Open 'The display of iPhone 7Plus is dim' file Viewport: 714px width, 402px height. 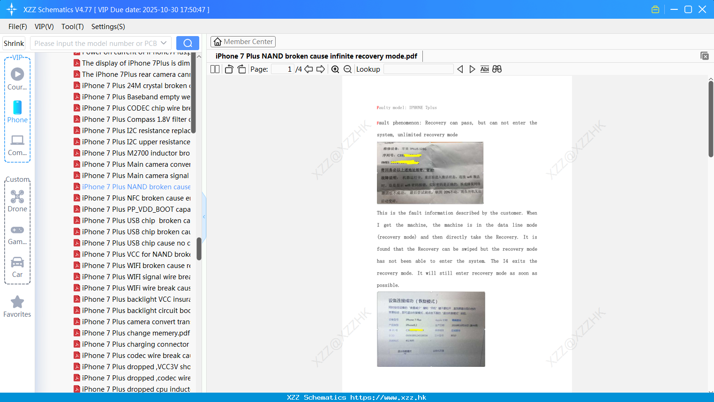pyautogui.click(x=132, y=63)
